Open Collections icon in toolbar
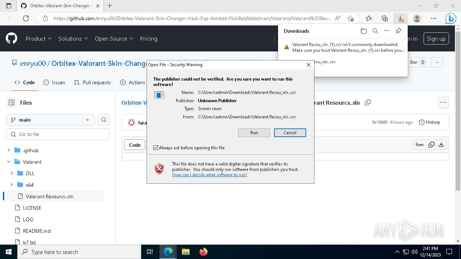Viewport: 461px width, 259px height. tap(385, 18)
